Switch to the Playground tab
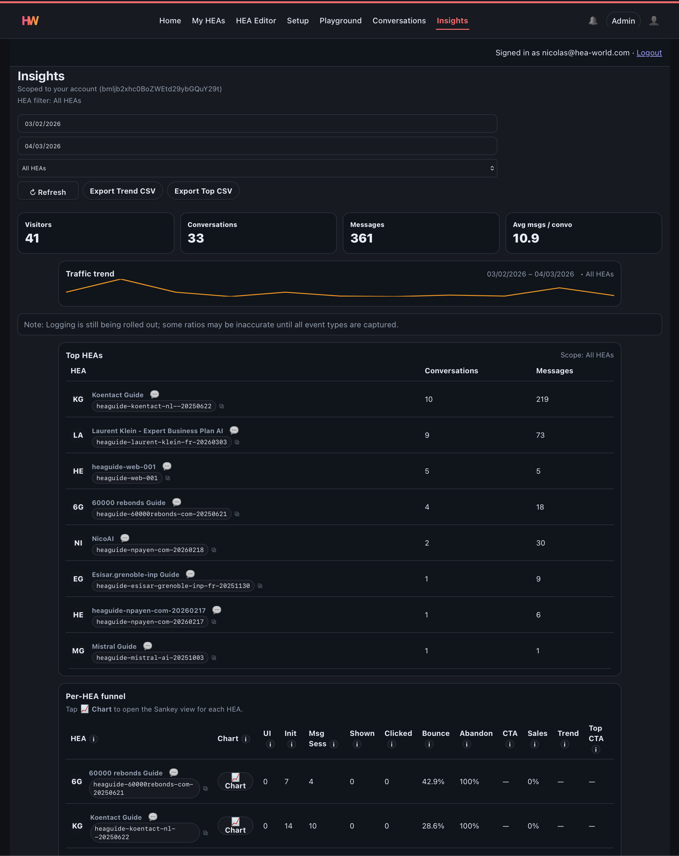 (x=340, y=21)
